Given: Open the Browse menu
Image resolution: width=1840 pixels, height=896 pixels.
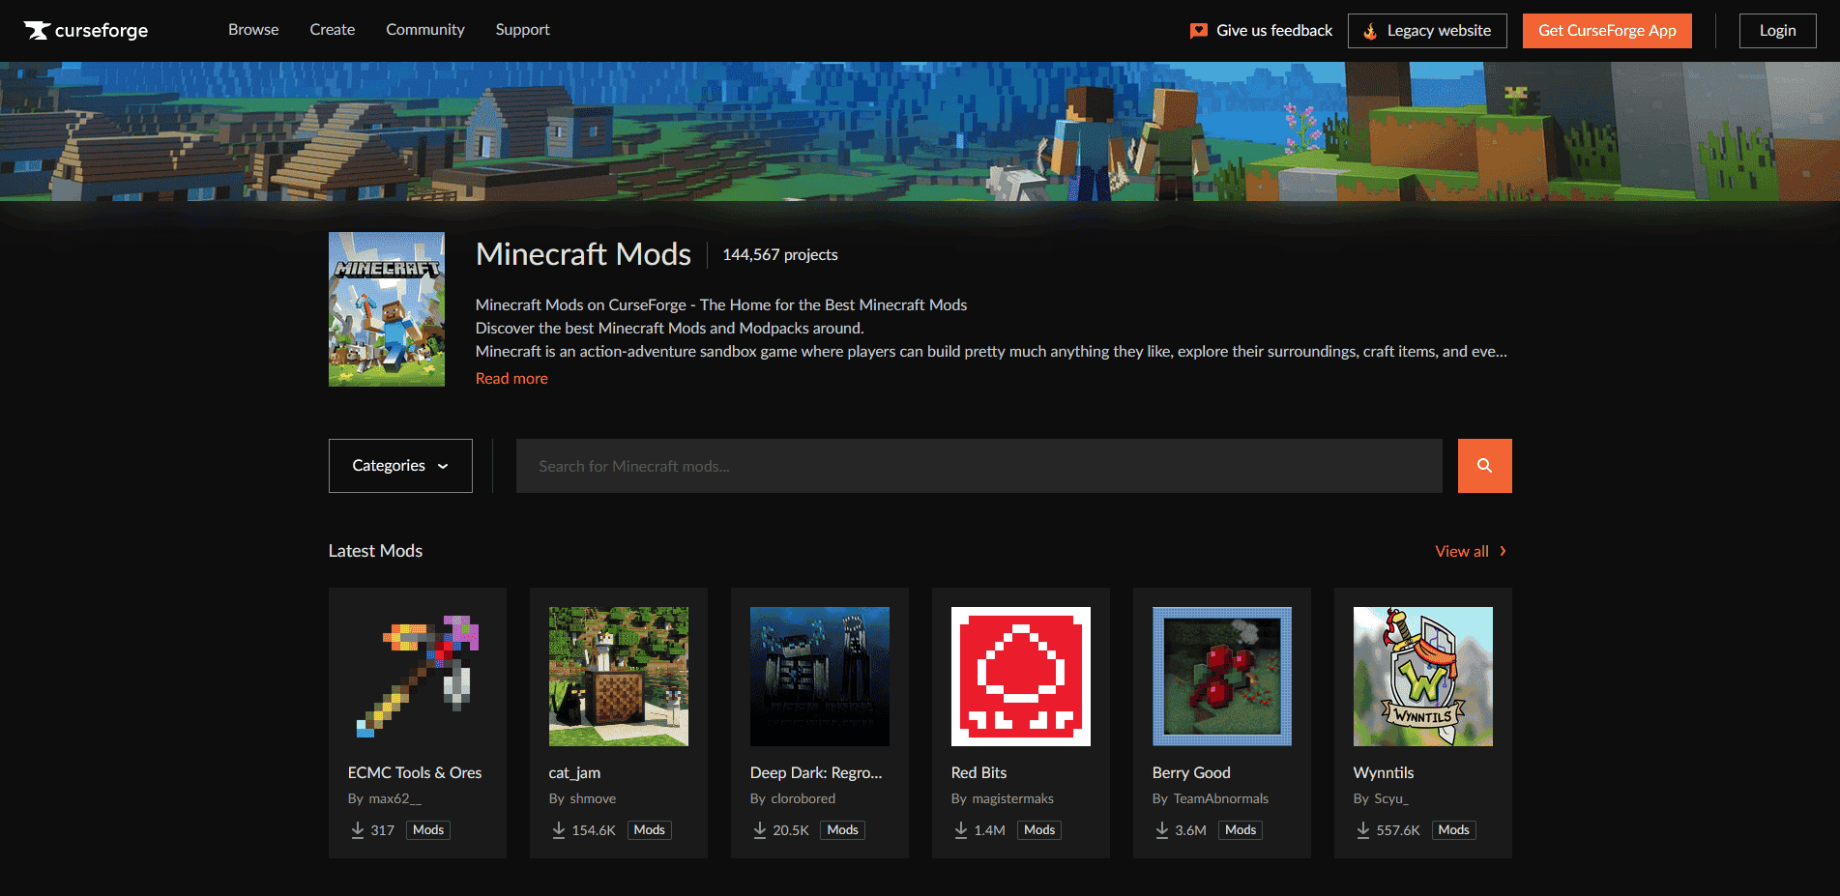Looking at the screenshot, I should (x=253, y=30).
